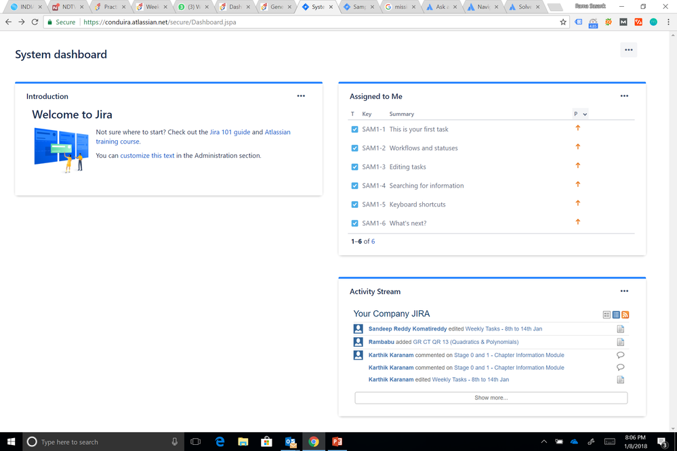Click the task type icon beside SAM1-6

pyautogui.click(x=354, y=222)
